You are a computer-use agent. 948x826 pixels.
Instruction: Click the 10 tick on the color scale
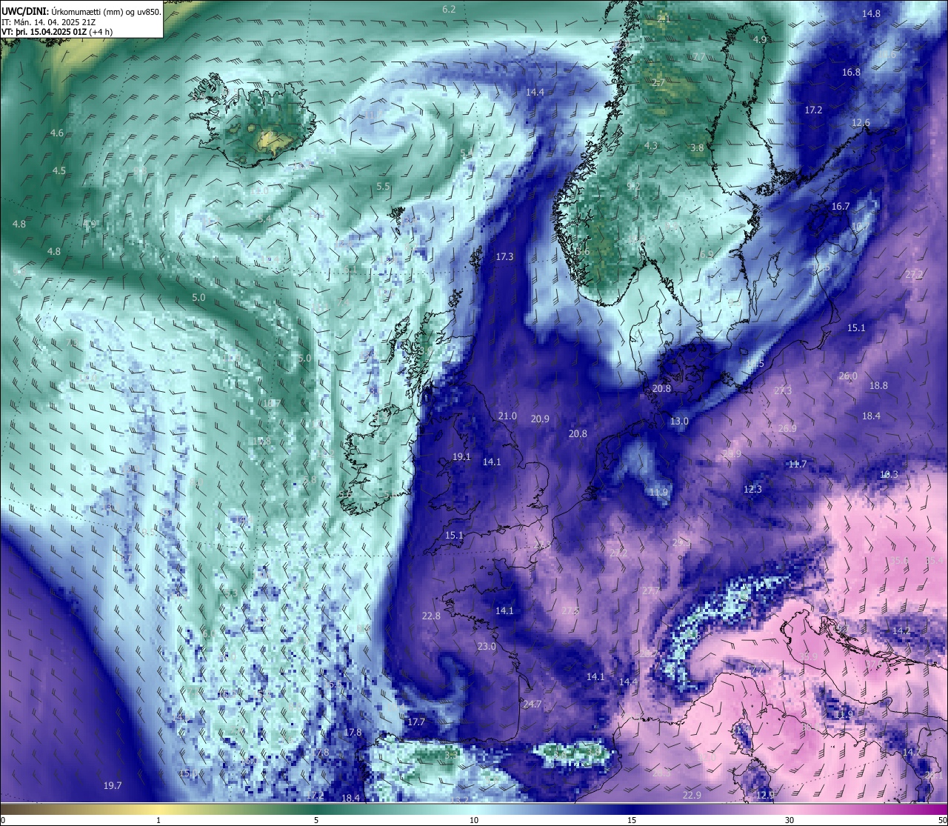click(x=474, y=820)
